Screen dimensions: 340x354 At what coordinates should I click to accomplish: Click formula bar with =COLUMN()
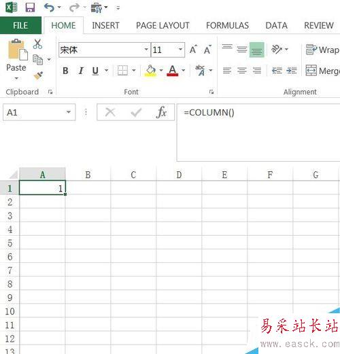[x=258, y=132]
